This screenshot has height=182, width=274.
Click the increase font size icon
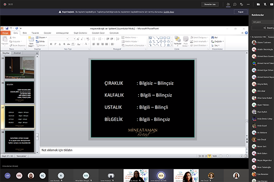point(78,39)
